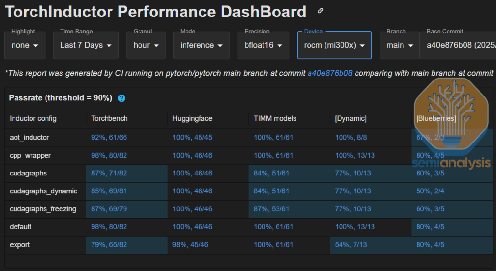This screenshot has width=496, height=271.
Task: Open cudagraphs Dynamic 77%, 10/13 link
Action: (x=353, y=173)
